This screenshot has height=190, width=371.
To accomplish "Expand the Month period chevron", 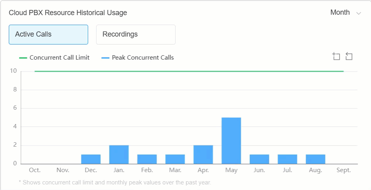I will point(359,13).
